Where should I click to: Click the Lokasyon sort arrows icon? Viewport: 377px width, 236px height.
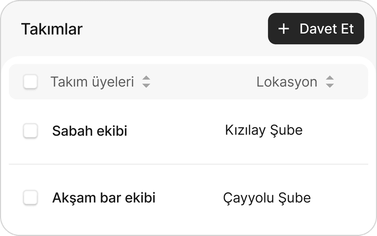pyautogui.click(x=330, y=82)
